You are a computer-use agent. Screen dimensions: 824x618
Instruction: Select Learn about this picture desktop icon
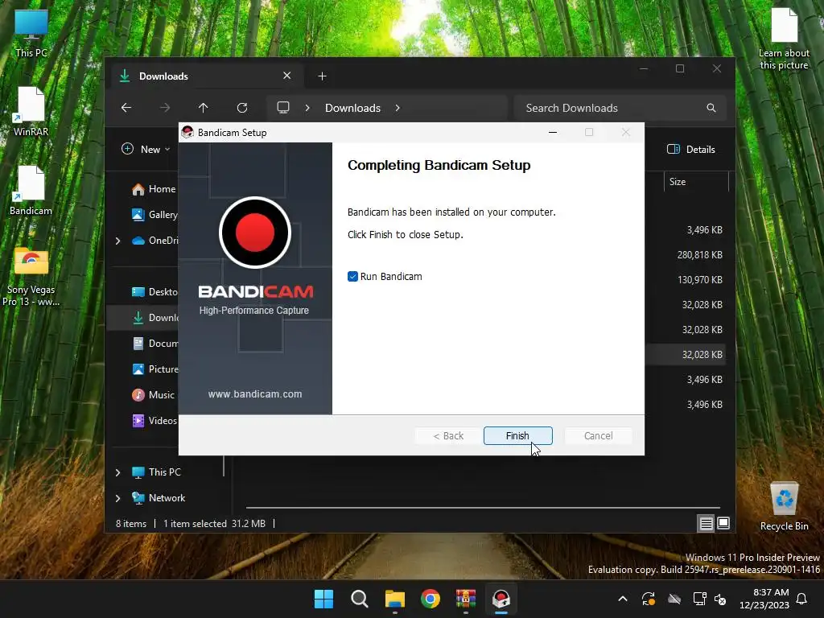784,39
